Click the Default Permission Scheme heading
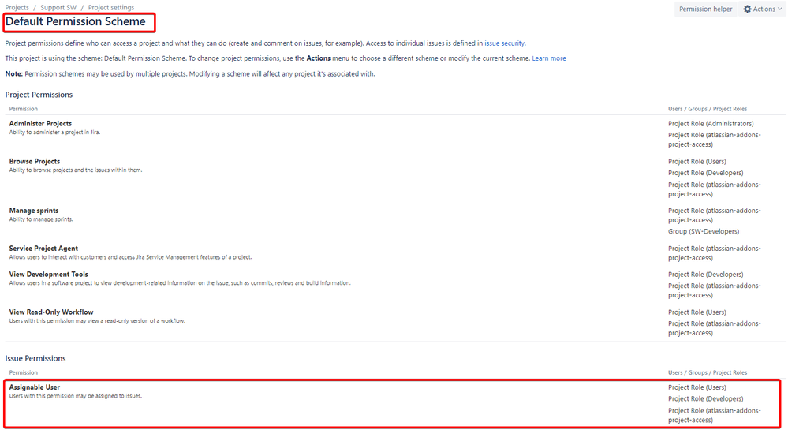 (76, 21)
